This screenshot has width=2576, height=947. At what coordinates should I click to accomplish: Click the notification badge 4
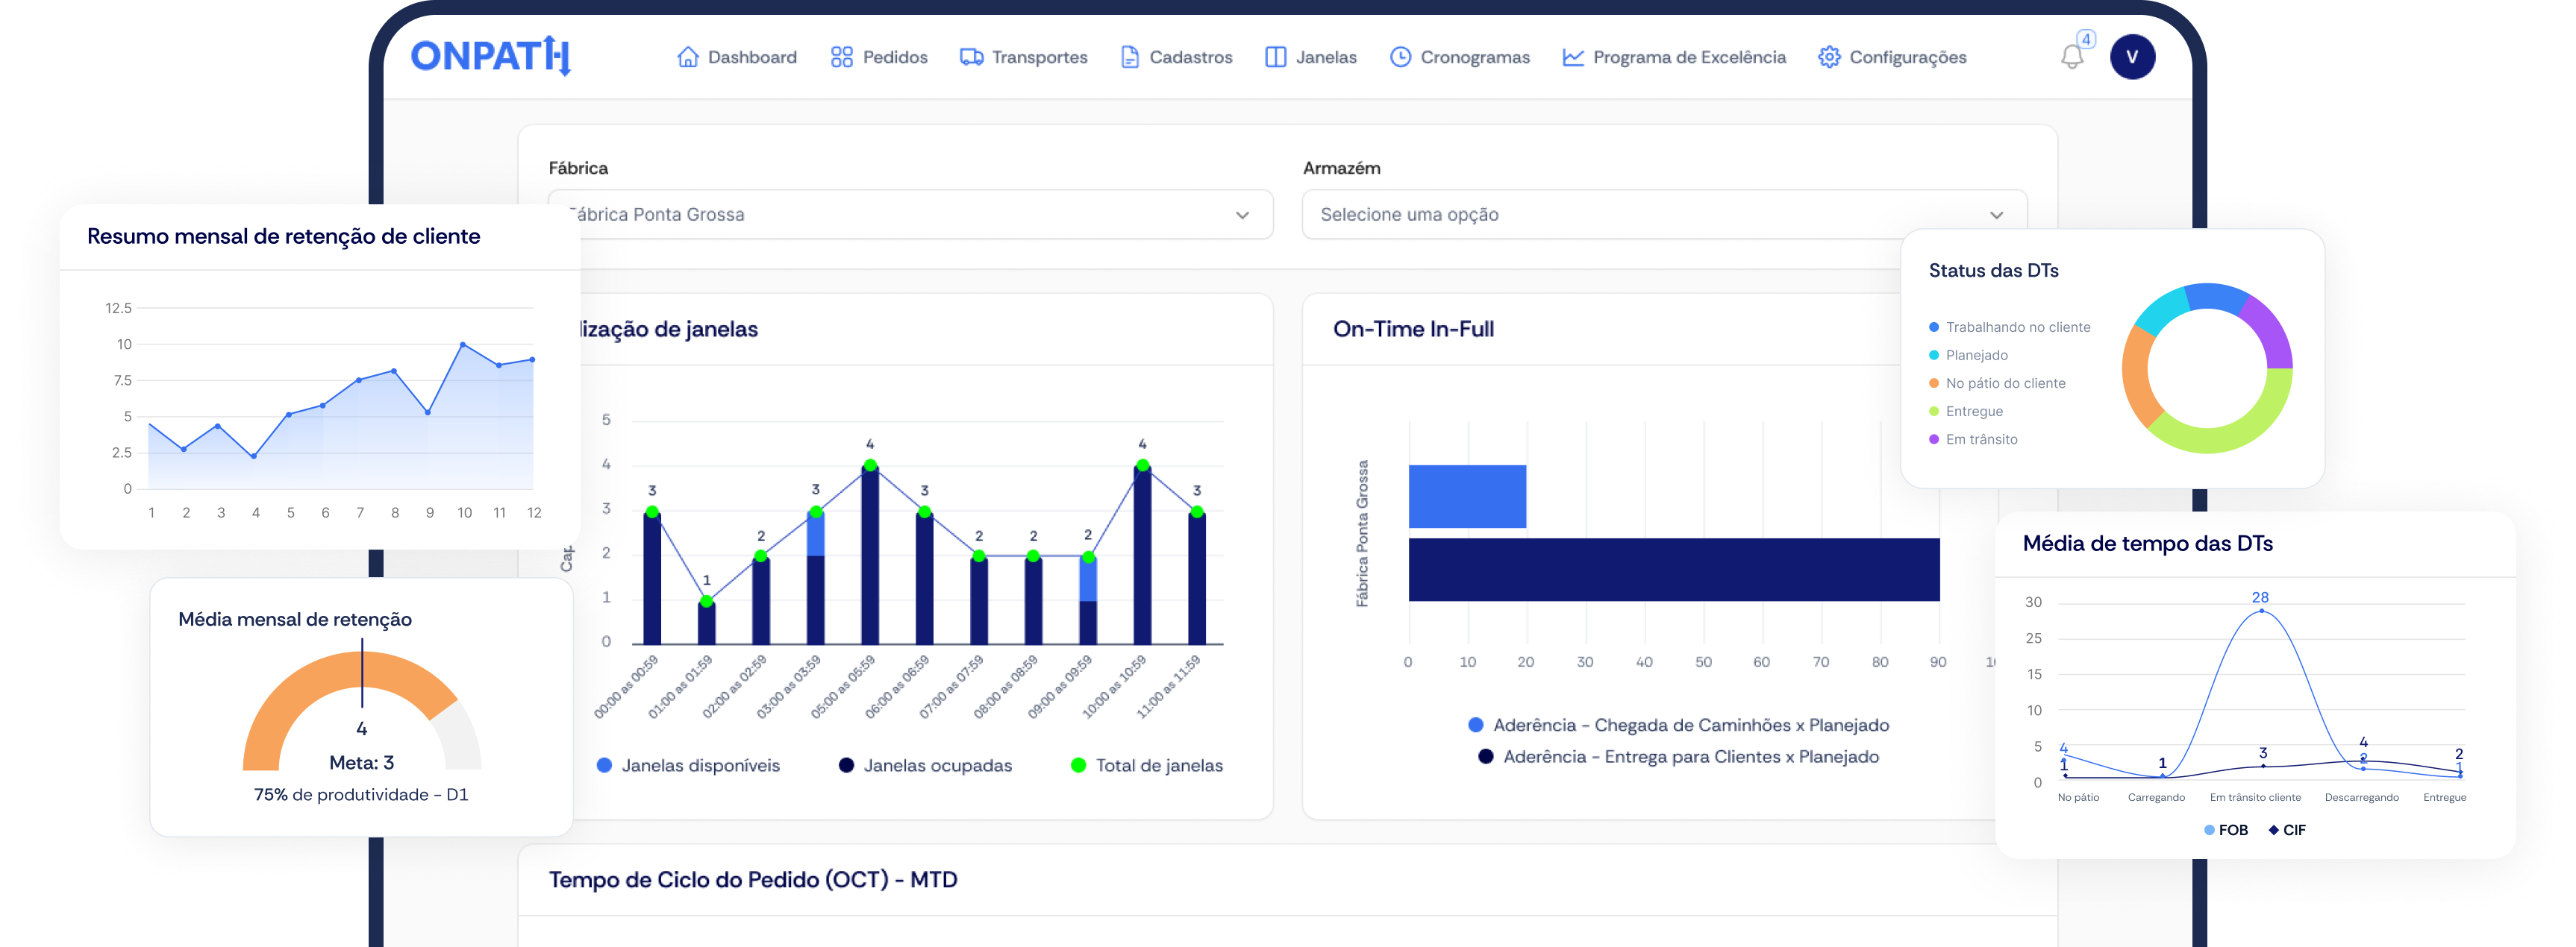pos(2086,40)
